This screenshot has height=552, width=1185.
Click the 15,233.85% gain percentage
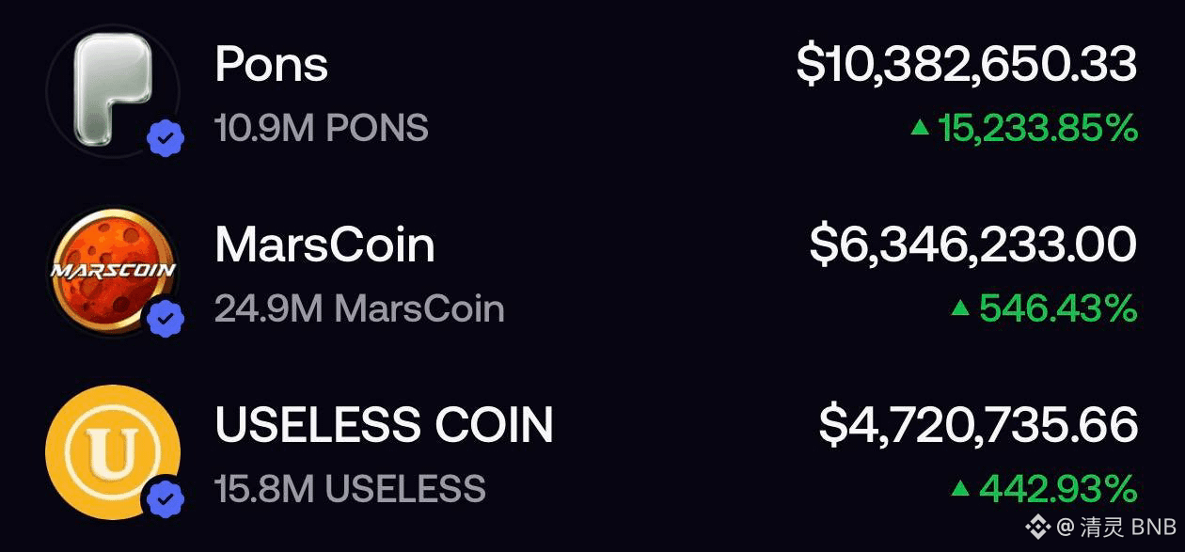(1038, 129)
